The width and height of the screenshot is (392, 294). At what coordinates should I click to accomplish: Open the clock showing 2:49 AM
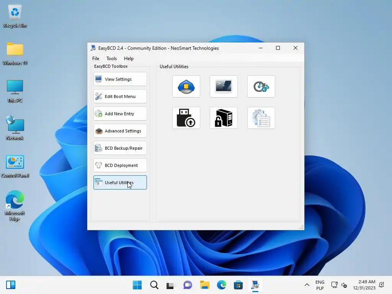click(x=364, y=285)
